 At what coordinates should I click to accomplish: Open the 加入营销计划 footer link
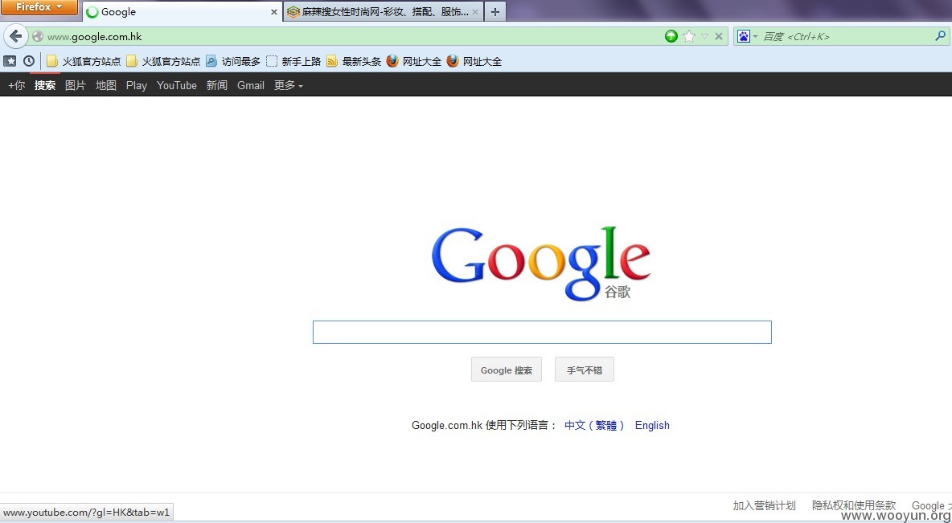pos(764,505)
